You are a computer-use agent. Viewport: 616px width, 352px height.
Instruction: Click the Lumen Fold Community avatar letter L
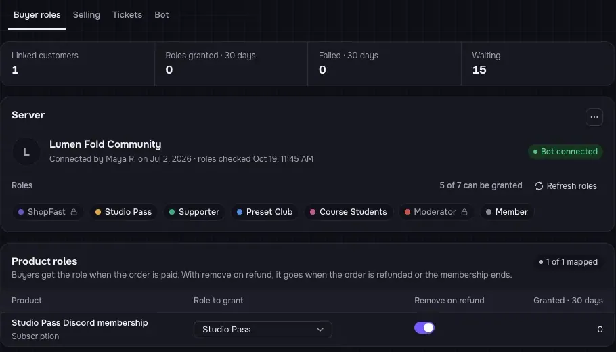(x=26, y=152)
